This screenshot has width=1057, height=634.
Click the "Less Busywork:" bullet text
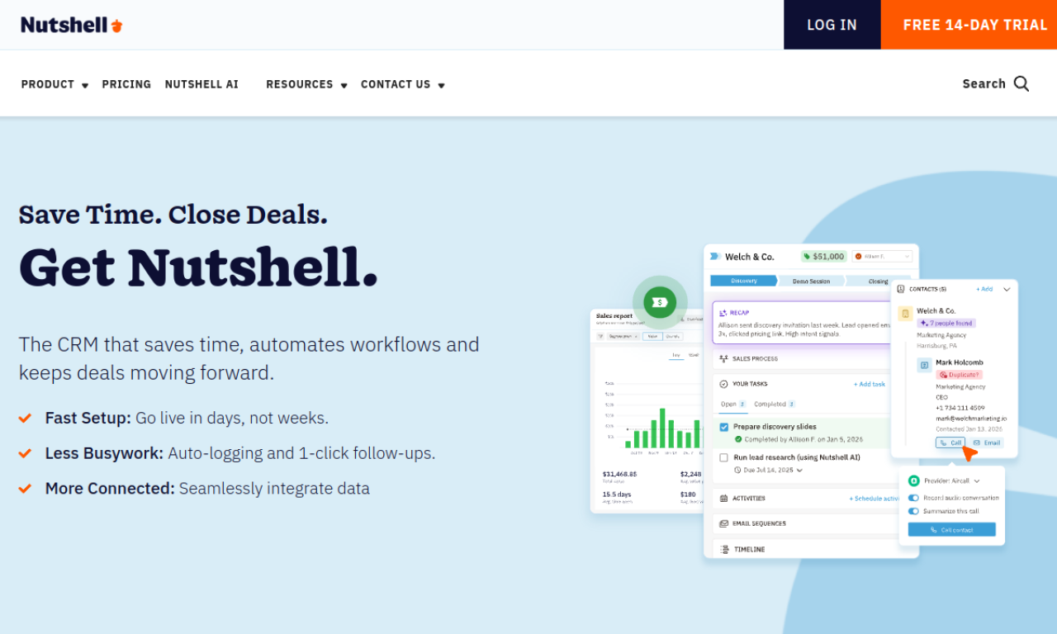(105, 453)
